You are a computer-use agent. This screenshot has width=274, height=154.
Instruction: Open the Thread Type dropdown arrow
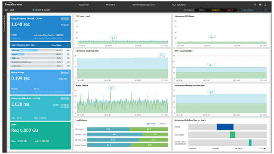click(68, 45)
